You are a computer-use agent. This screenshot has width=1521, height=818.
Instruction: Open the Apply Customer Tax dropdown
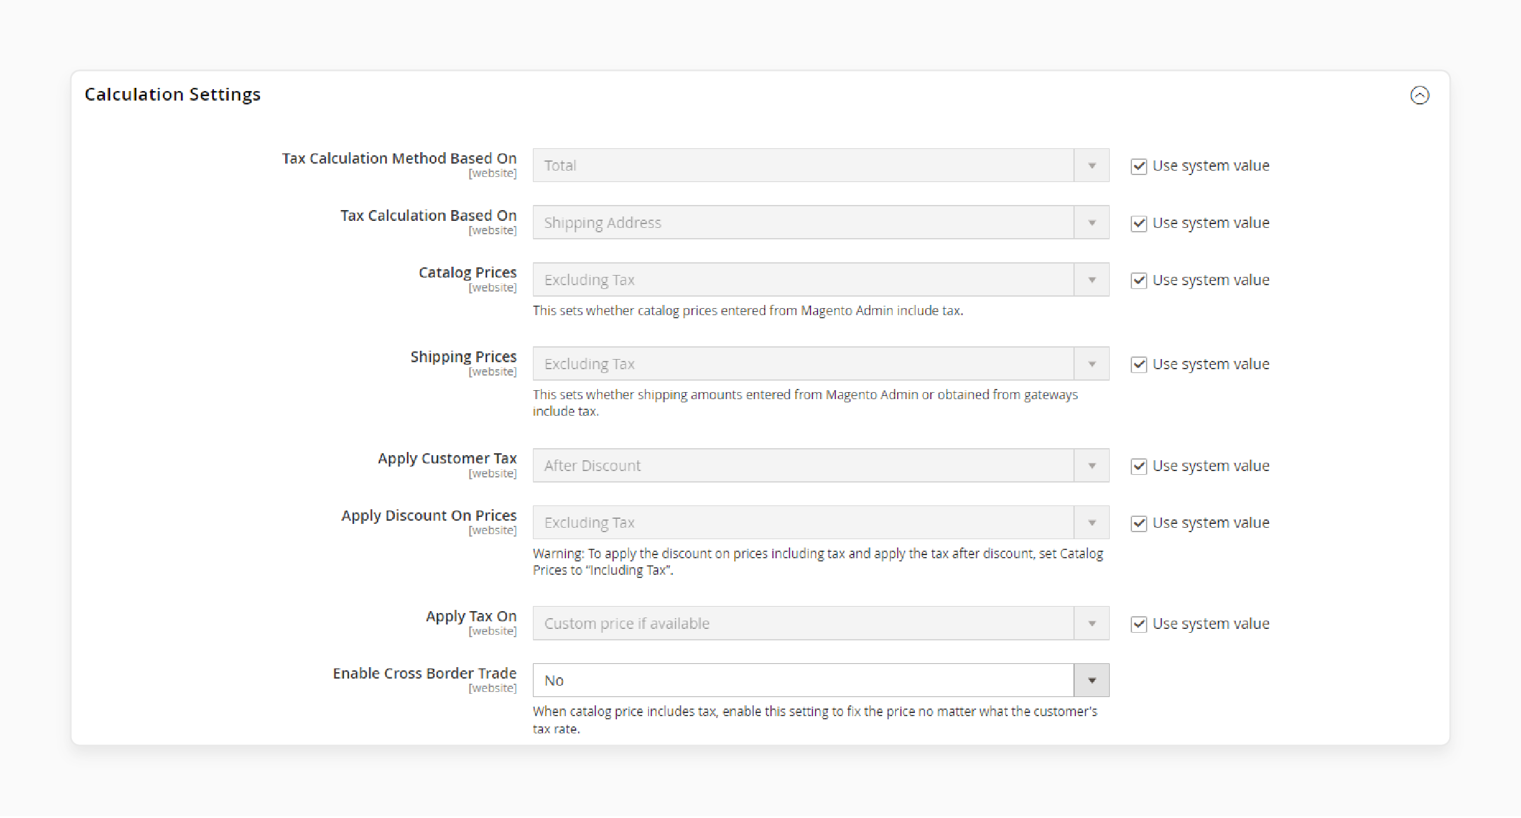click(821, 466)
